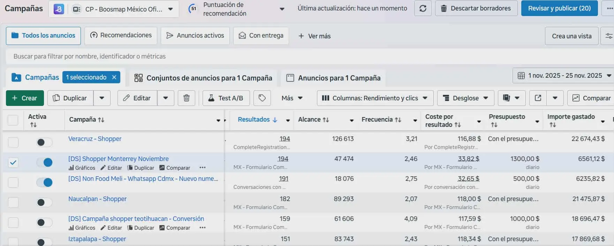This screenshot has height=246, width=614.
Task: Open Gráficos for Shopper Monterrey campaign
Action: [82, 168]
